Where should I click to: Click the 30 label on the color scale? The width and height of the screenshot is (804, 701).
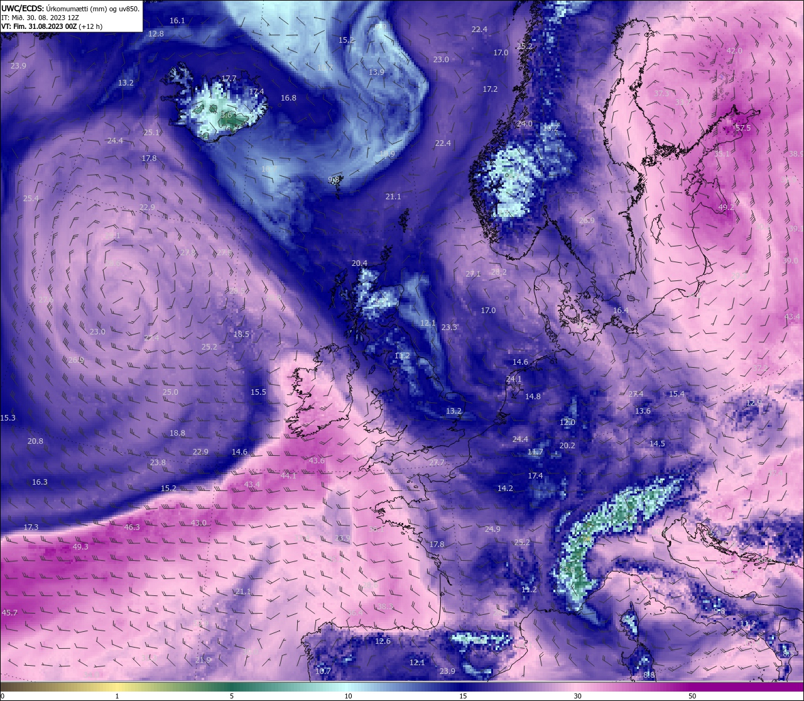[577, 696]
